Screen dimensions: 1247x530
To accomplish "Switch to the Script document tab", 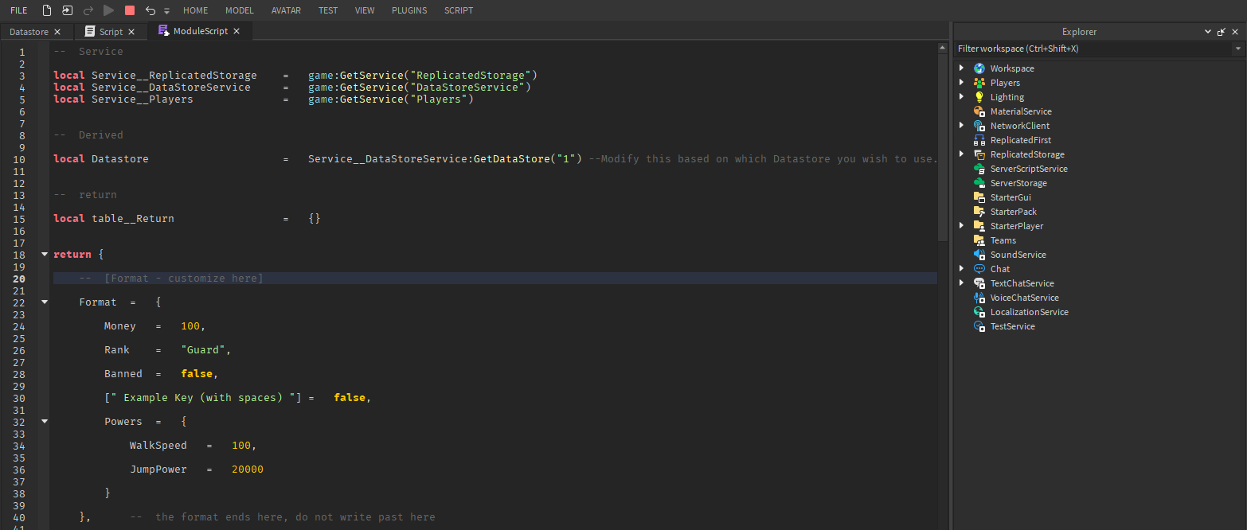I will coord(111,32).
